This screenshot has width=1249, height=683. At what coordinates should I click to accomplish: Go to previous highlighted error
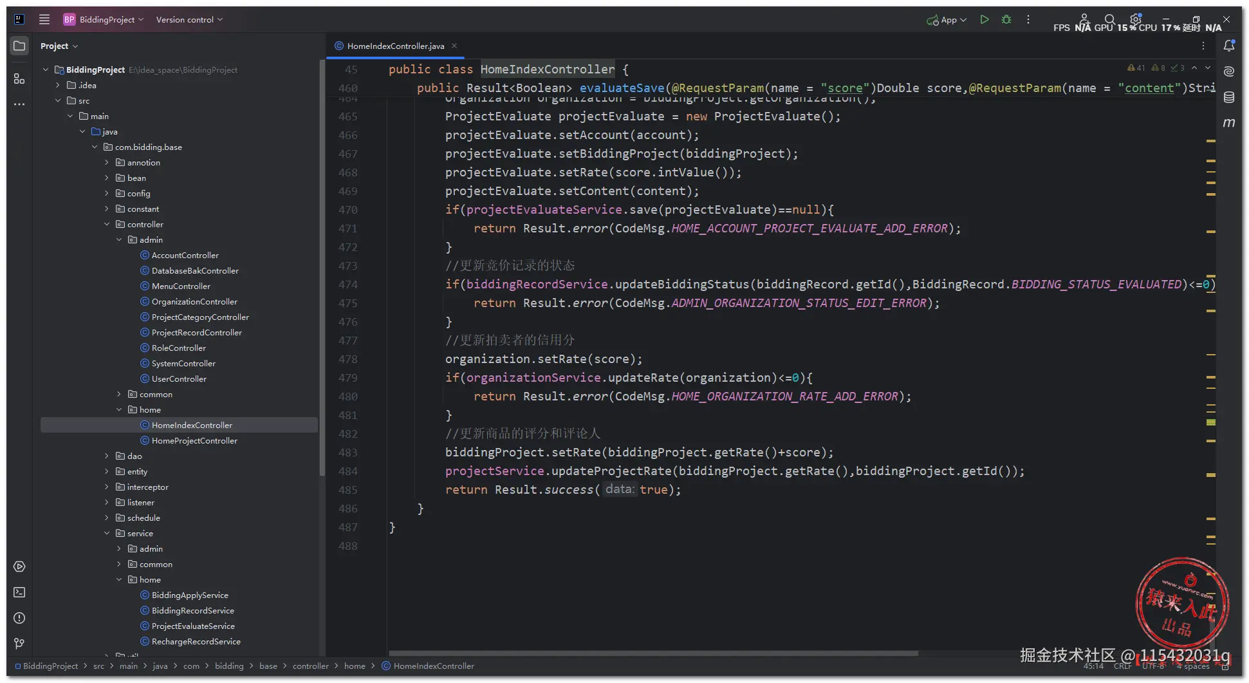pyautogui.click(x=1194, y=68)
